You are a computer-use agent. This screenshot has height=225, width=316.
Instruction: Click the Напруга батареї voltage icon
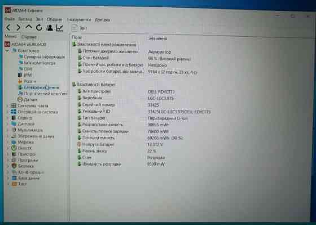coord(80,144)
